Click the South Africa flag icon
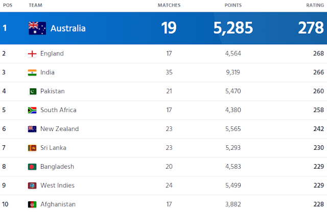The height and width of the screenshot is (212, 327). (x=32, y=110)
